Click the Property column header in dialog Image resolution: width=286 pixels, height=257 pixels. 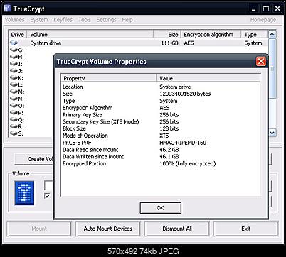click(109, 78)
